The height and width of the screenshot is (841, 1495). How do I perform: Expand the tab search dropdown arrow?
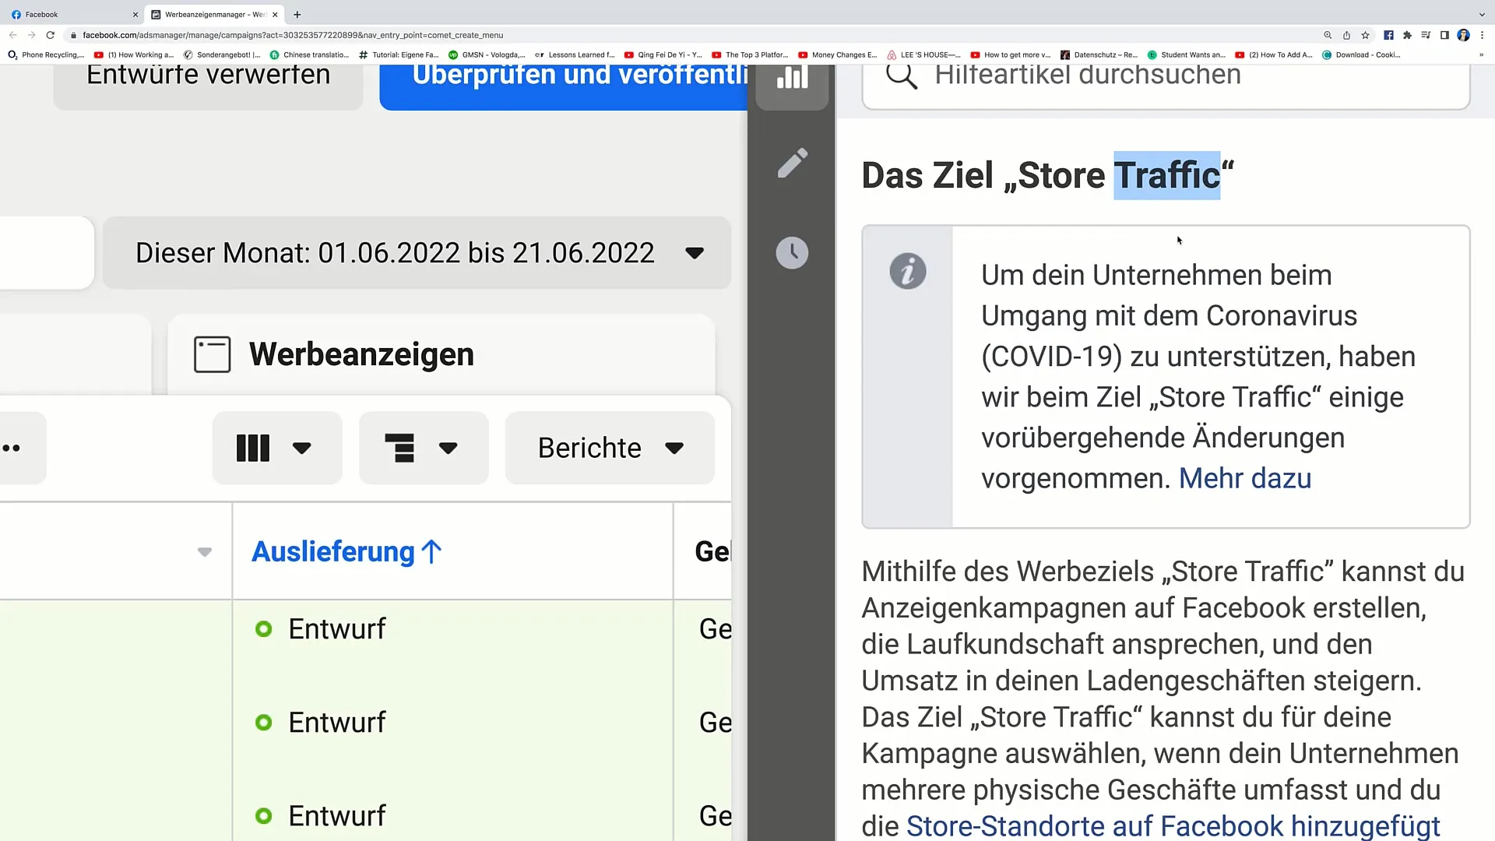click(1481, 14)
